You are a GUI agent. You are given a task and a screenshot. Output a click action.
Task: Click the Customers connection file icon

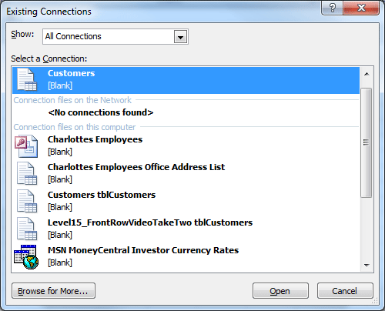coord(27,79)
